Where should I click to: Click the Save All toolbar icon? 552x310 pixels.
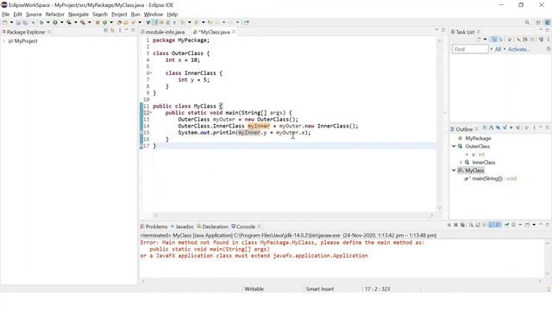point(25,22)
